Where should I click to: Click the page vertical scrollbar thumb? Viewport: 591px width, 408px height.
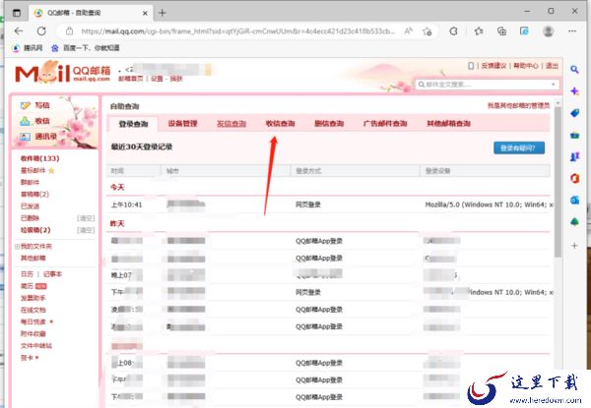coord(558,182)
